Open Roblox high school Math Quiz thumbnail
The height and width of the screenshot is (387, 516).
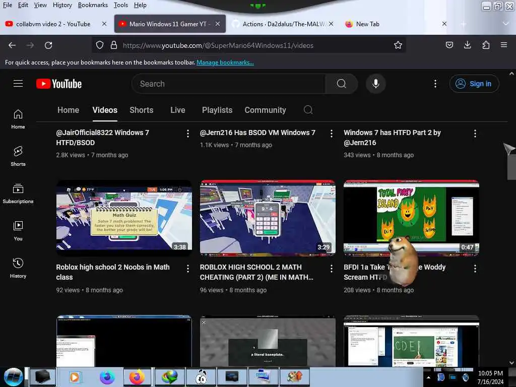124,218
